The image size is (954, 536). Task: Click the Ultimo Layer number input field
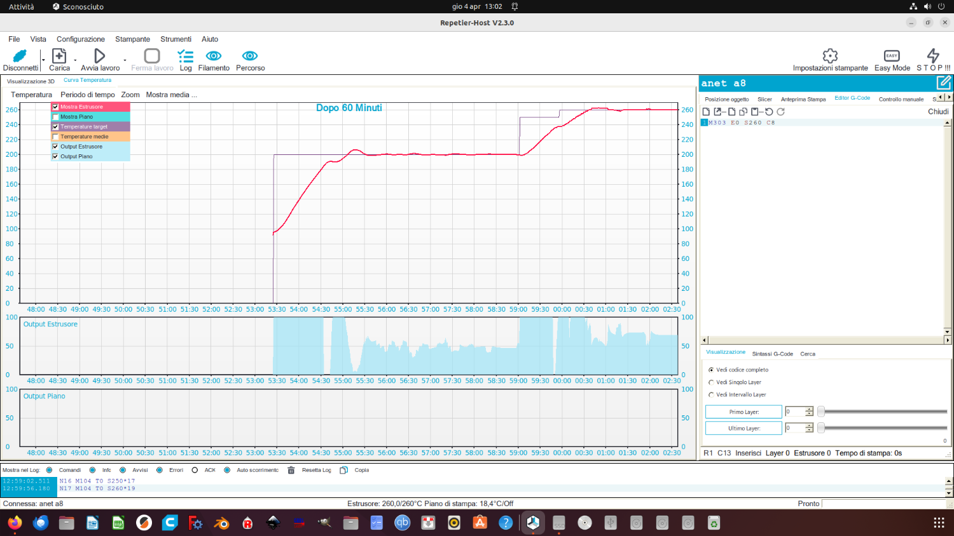click(794, 429)
